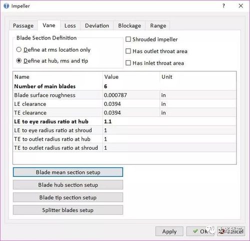Open the Loss tab
The height and width of the screenshot is (241, 250).
70,26
